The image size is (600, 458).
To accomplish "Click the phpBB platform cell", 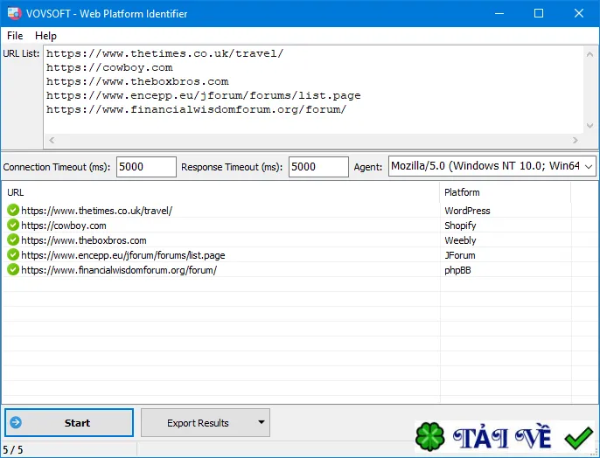I will [457, 270].
